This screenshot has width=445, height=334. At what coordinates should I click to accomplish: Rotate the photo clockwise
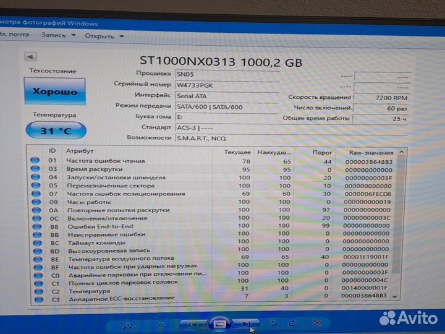tap(292, 323)
